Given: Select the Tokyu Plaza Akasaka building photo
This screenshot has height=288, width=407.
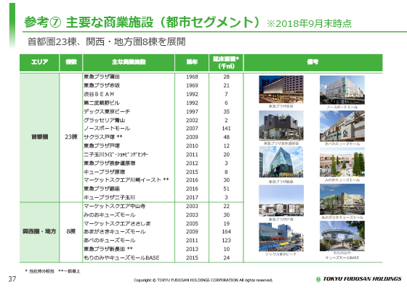Looking at the screenshot, I should tap(281, 89).
